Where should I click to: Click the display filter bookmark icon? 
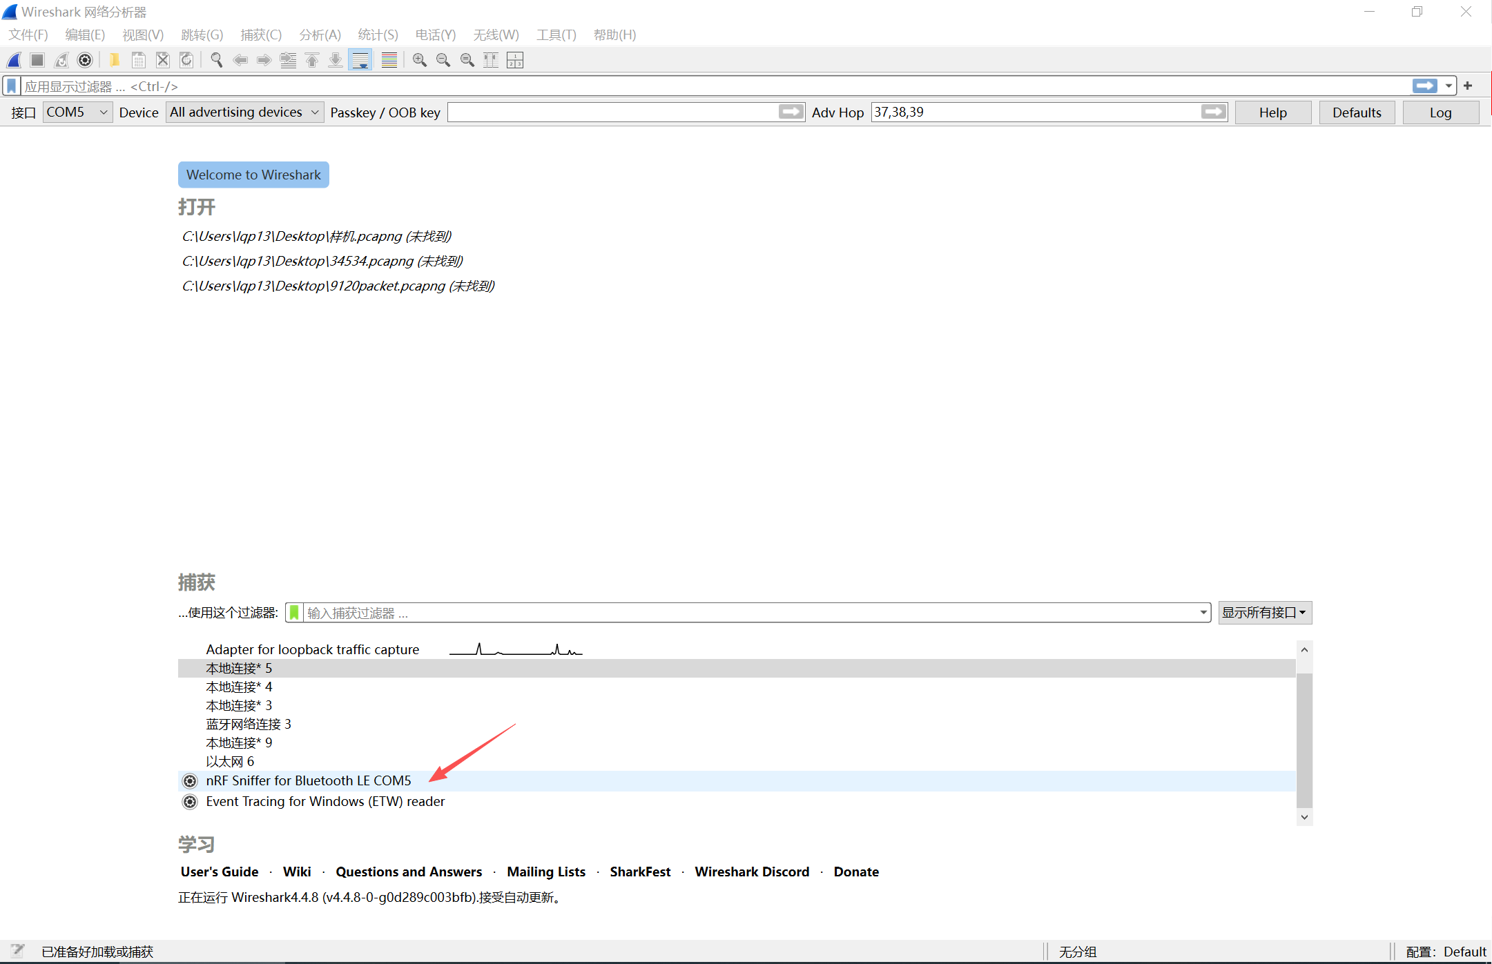pos(12,86)
